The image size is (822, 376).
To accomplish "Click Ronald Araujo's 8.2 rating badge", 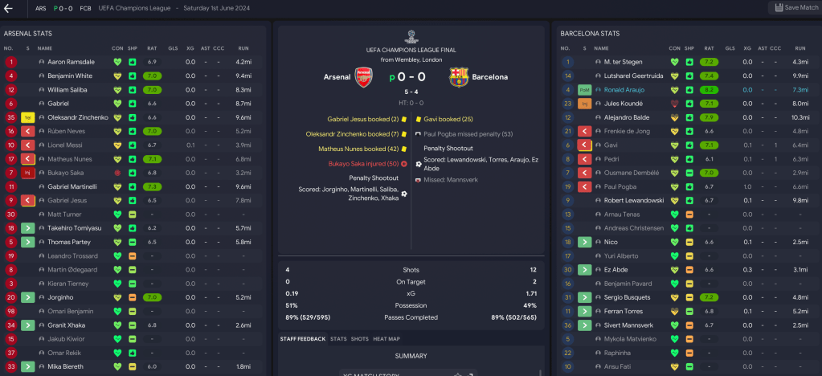I will (x=709, y=89).
